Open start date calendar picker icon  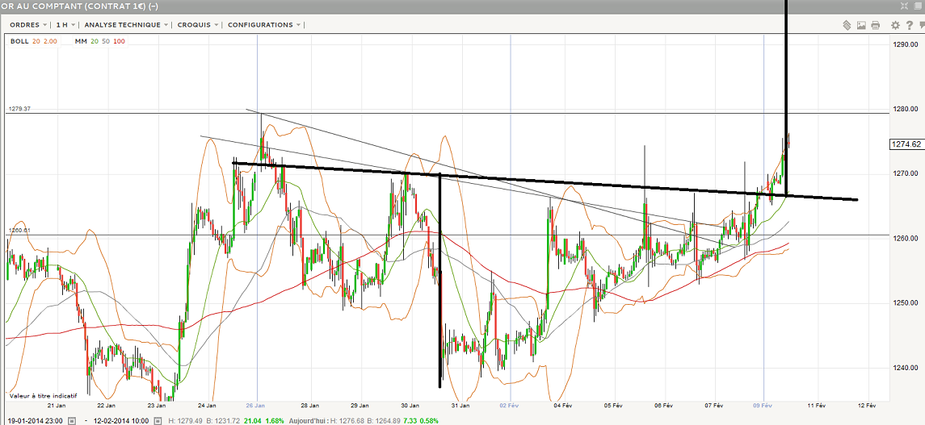71,420
